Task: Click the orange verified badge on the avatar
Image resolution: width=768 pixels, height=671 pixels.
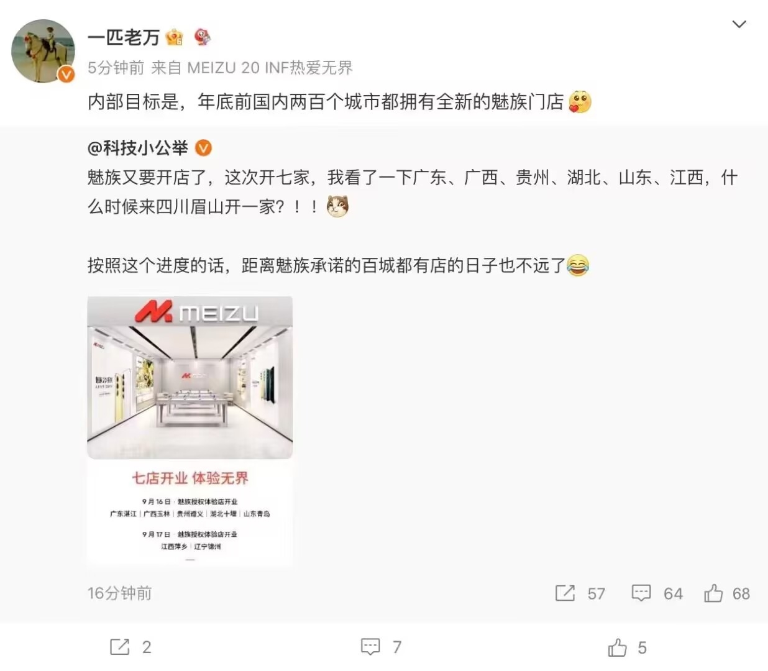Action: 66,75
